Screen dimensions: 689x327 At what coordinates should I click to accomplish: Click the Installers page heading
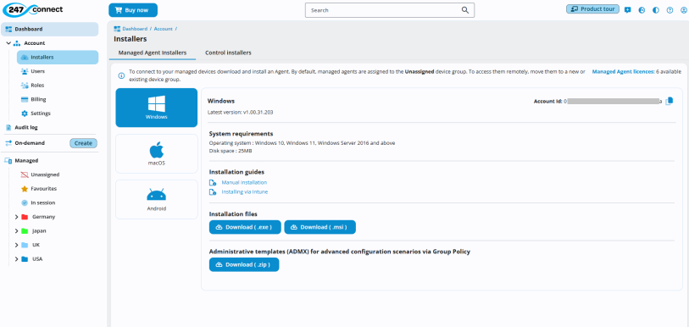(x=131, y=39)
